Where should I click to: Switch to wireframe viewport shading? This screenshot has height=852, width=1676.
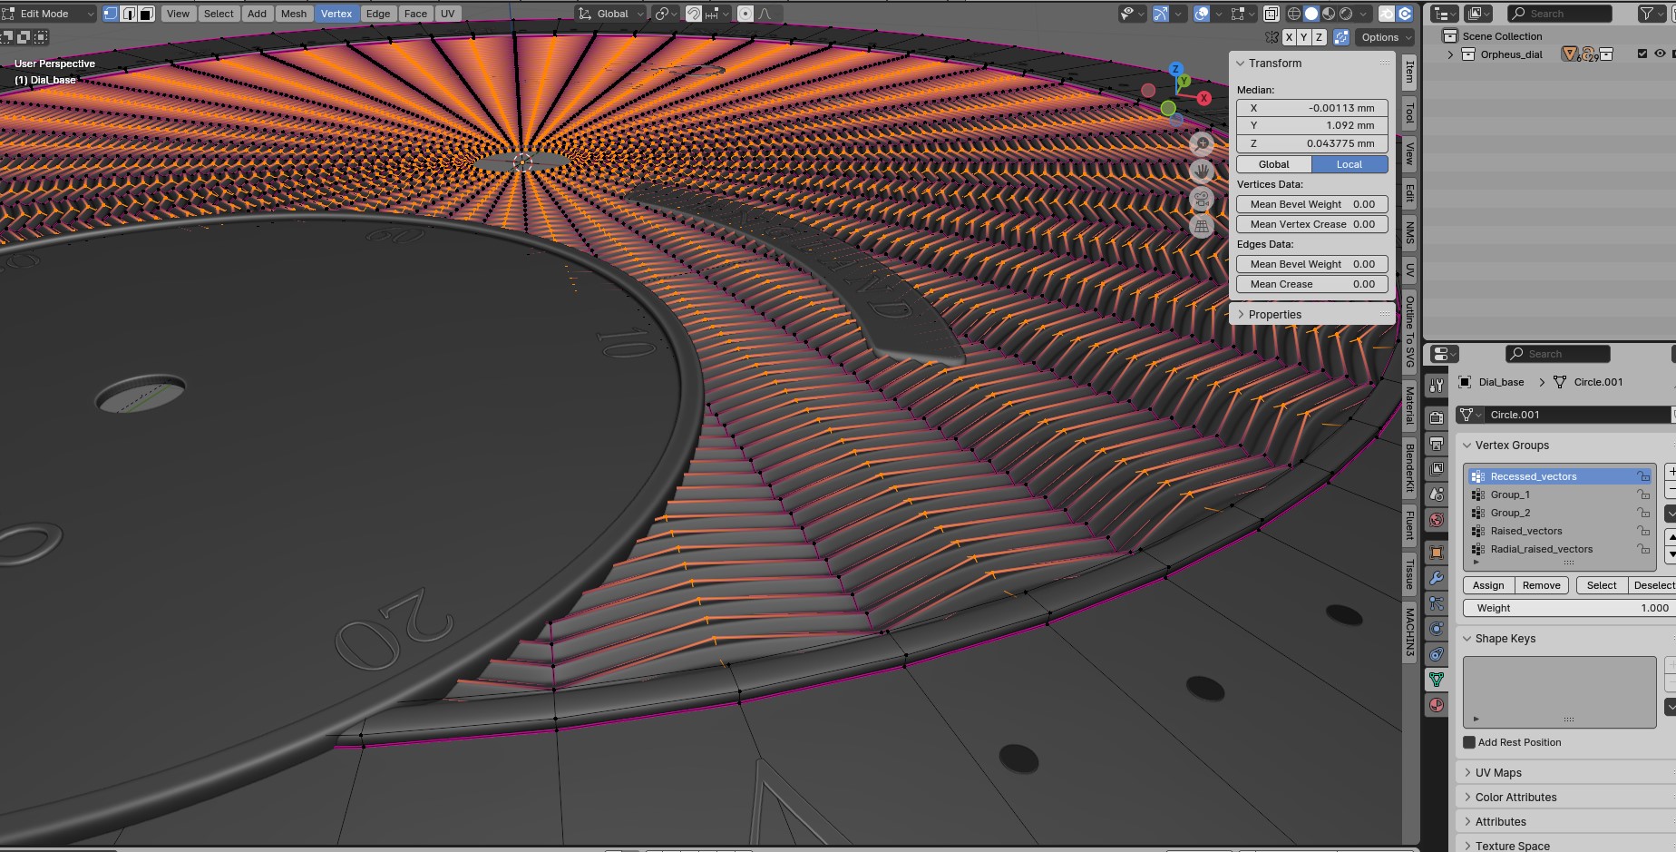point(1294,14)
